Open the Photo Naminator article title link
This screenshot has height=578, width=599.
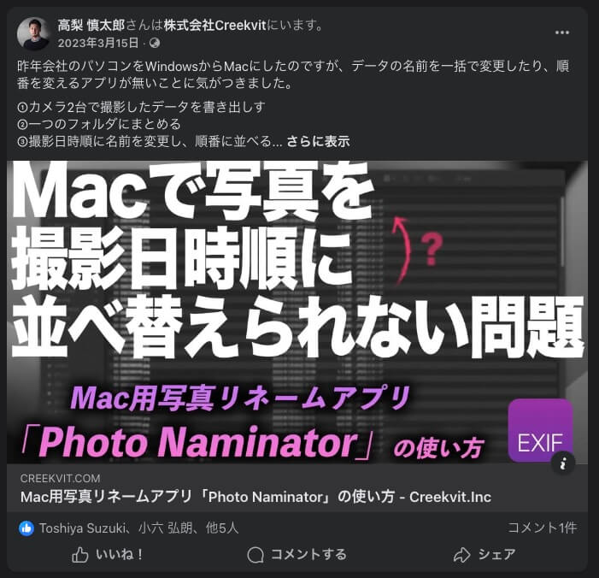point(255,497)
